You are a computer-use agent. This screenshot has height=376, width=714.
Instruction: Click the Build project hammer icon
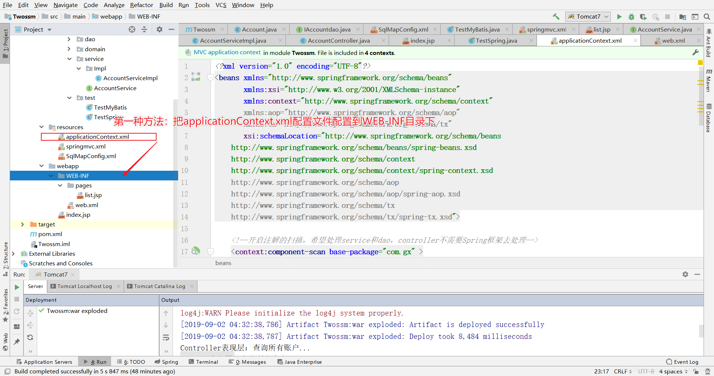point(556,17)
